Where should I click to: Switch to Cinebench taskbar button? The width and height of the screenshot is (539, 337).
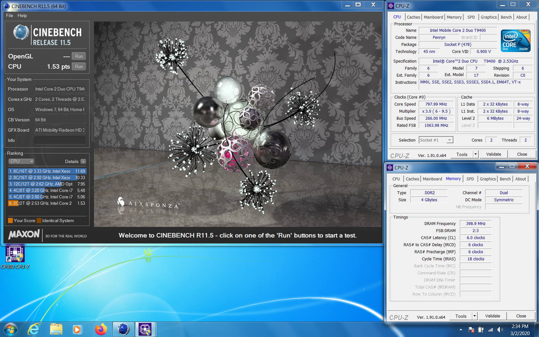tap(124, 330)
